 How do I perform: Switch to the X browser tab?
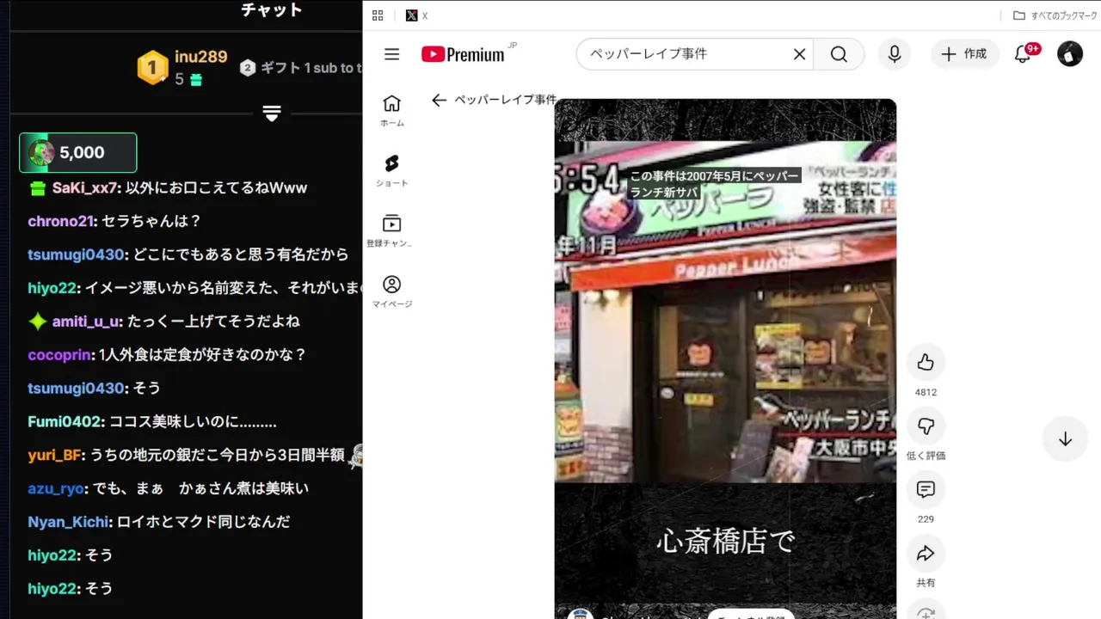point(417,15)
